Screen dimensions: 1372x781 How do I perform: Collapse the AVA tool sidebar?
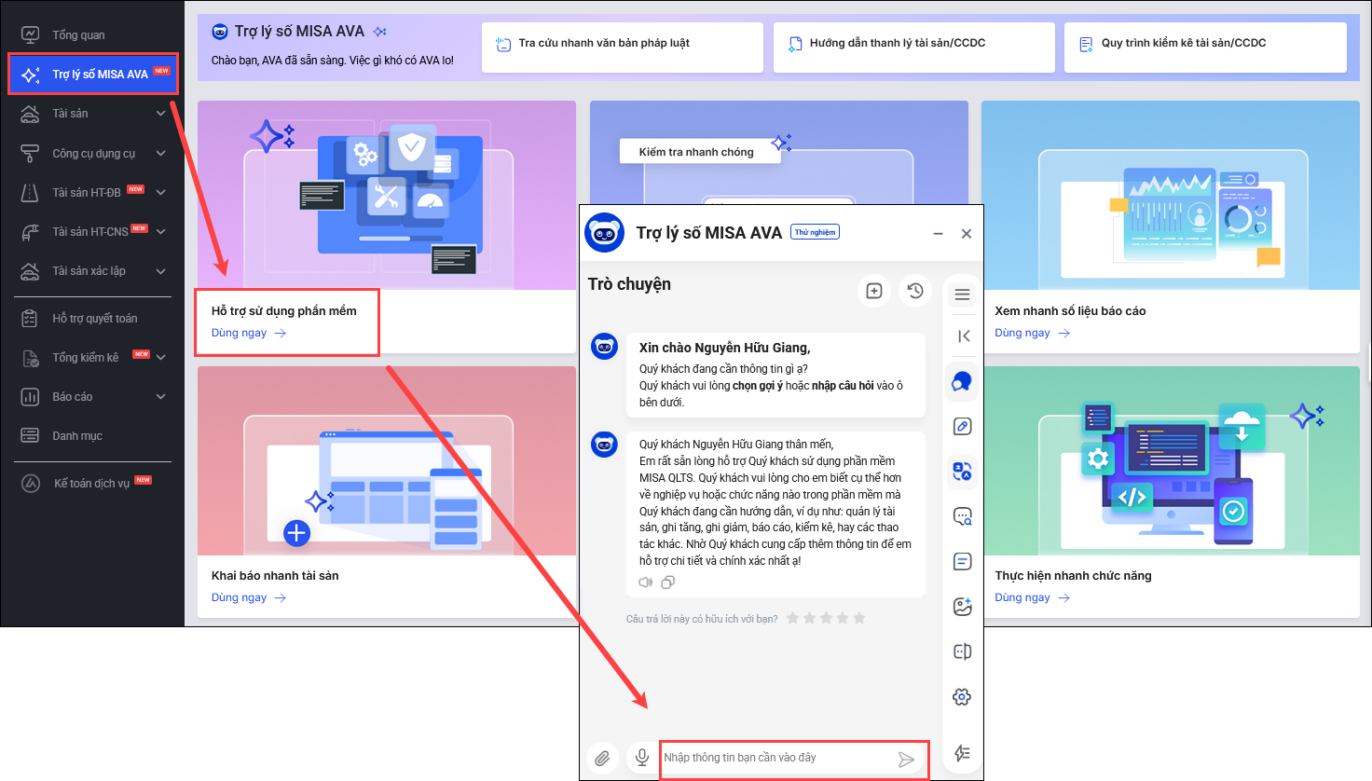tap(964, 336)
